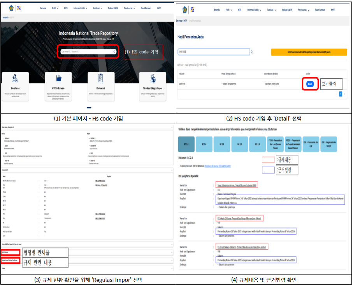Image resolution: width=353 pixels, height=285 pixels.
Task: Click the striped LNSW logo on home page
Action: (x=19, y=8)
